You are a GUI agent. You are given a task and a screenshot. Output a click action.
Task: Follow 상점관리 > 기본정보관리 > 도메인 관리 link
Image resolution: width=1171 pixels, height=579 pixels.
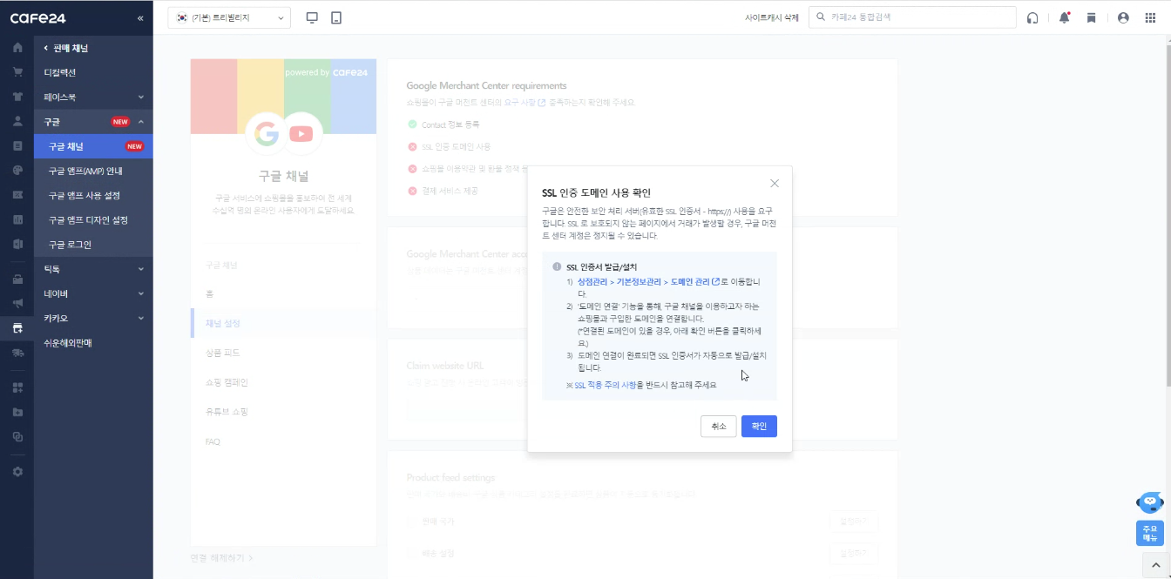tap(648, 281)
